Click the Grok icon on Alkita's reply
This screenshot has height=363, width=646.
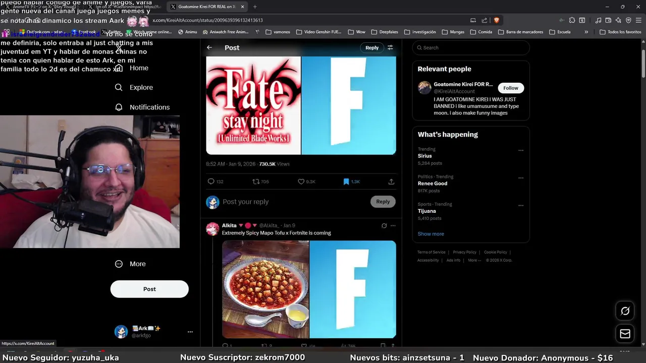coord(384,226)
